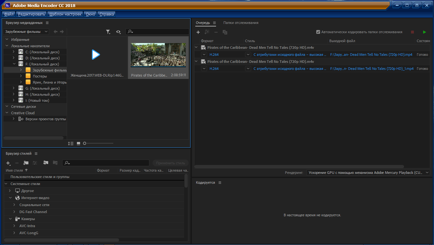Image resolution: width=434 pixels, height=245 pixels.
Task: Open the "Файл" menu
Action: pyautogui.click(x=9, y=14)
